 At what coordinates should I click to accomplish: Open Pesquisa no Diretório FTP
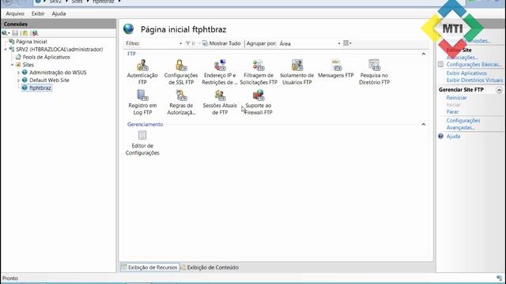374,72
